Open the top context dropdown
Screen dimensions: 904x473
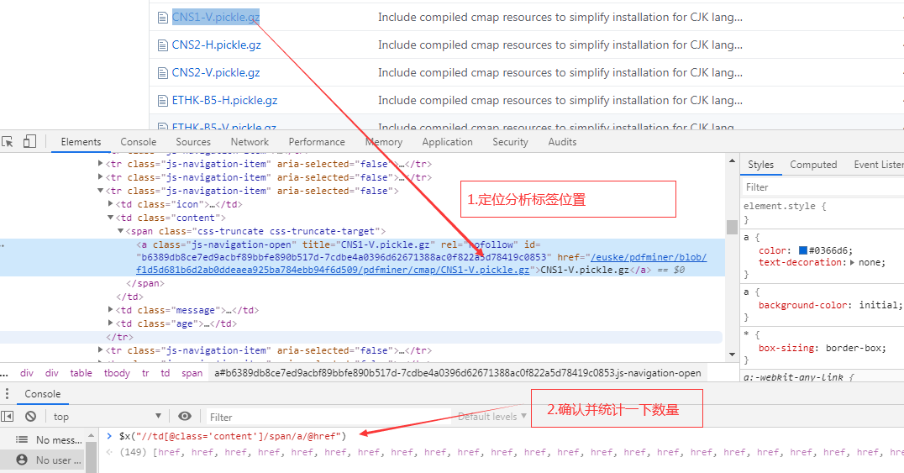click(108, 417)
